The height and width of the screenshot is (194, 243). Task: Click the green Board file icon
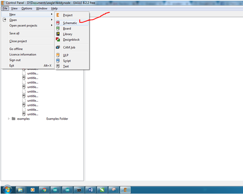[x=58, y=28]
